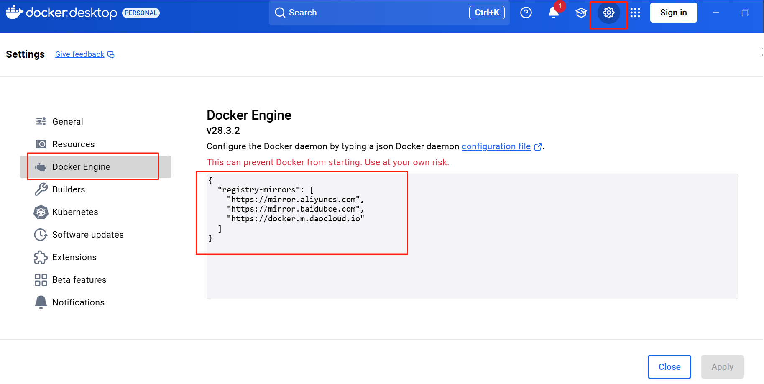Open Extensions settings
The height and width of the screenshot is (384, 764).
click(95, 257)
